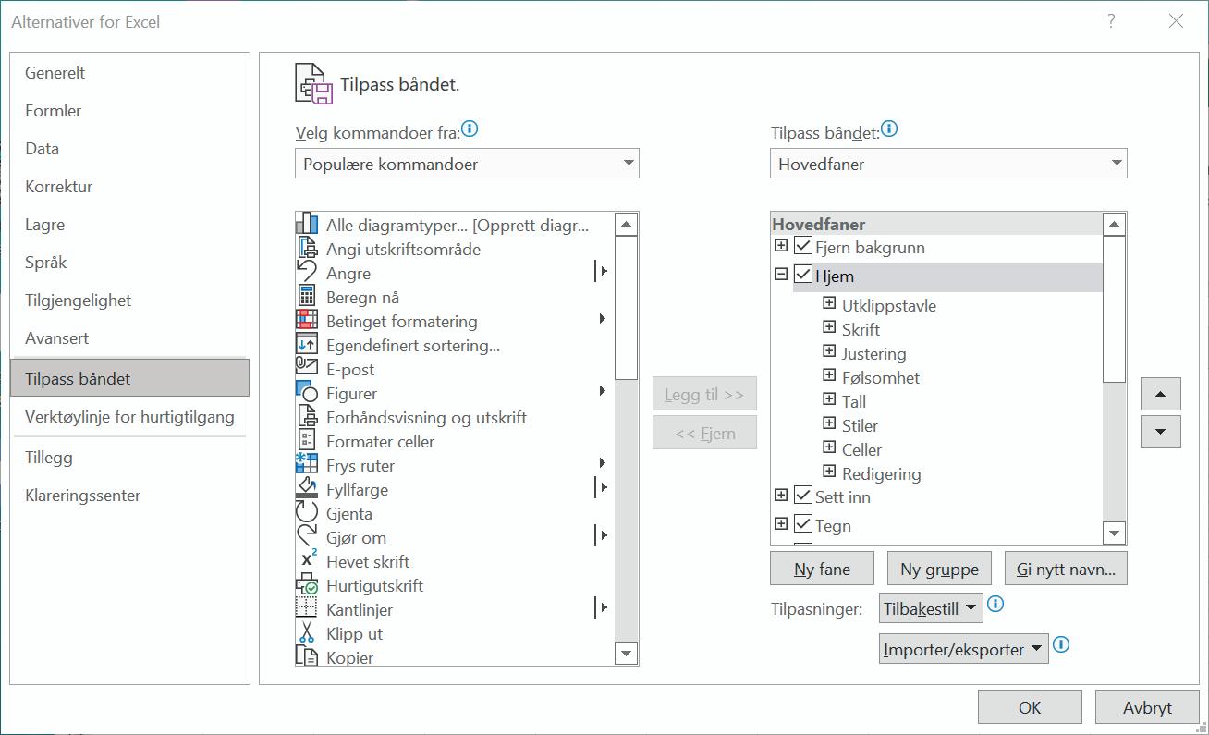This screenshot has width=1209, height=735.
Task: Click the Beregn nå calculator icon
Action: tap(307, 297)
